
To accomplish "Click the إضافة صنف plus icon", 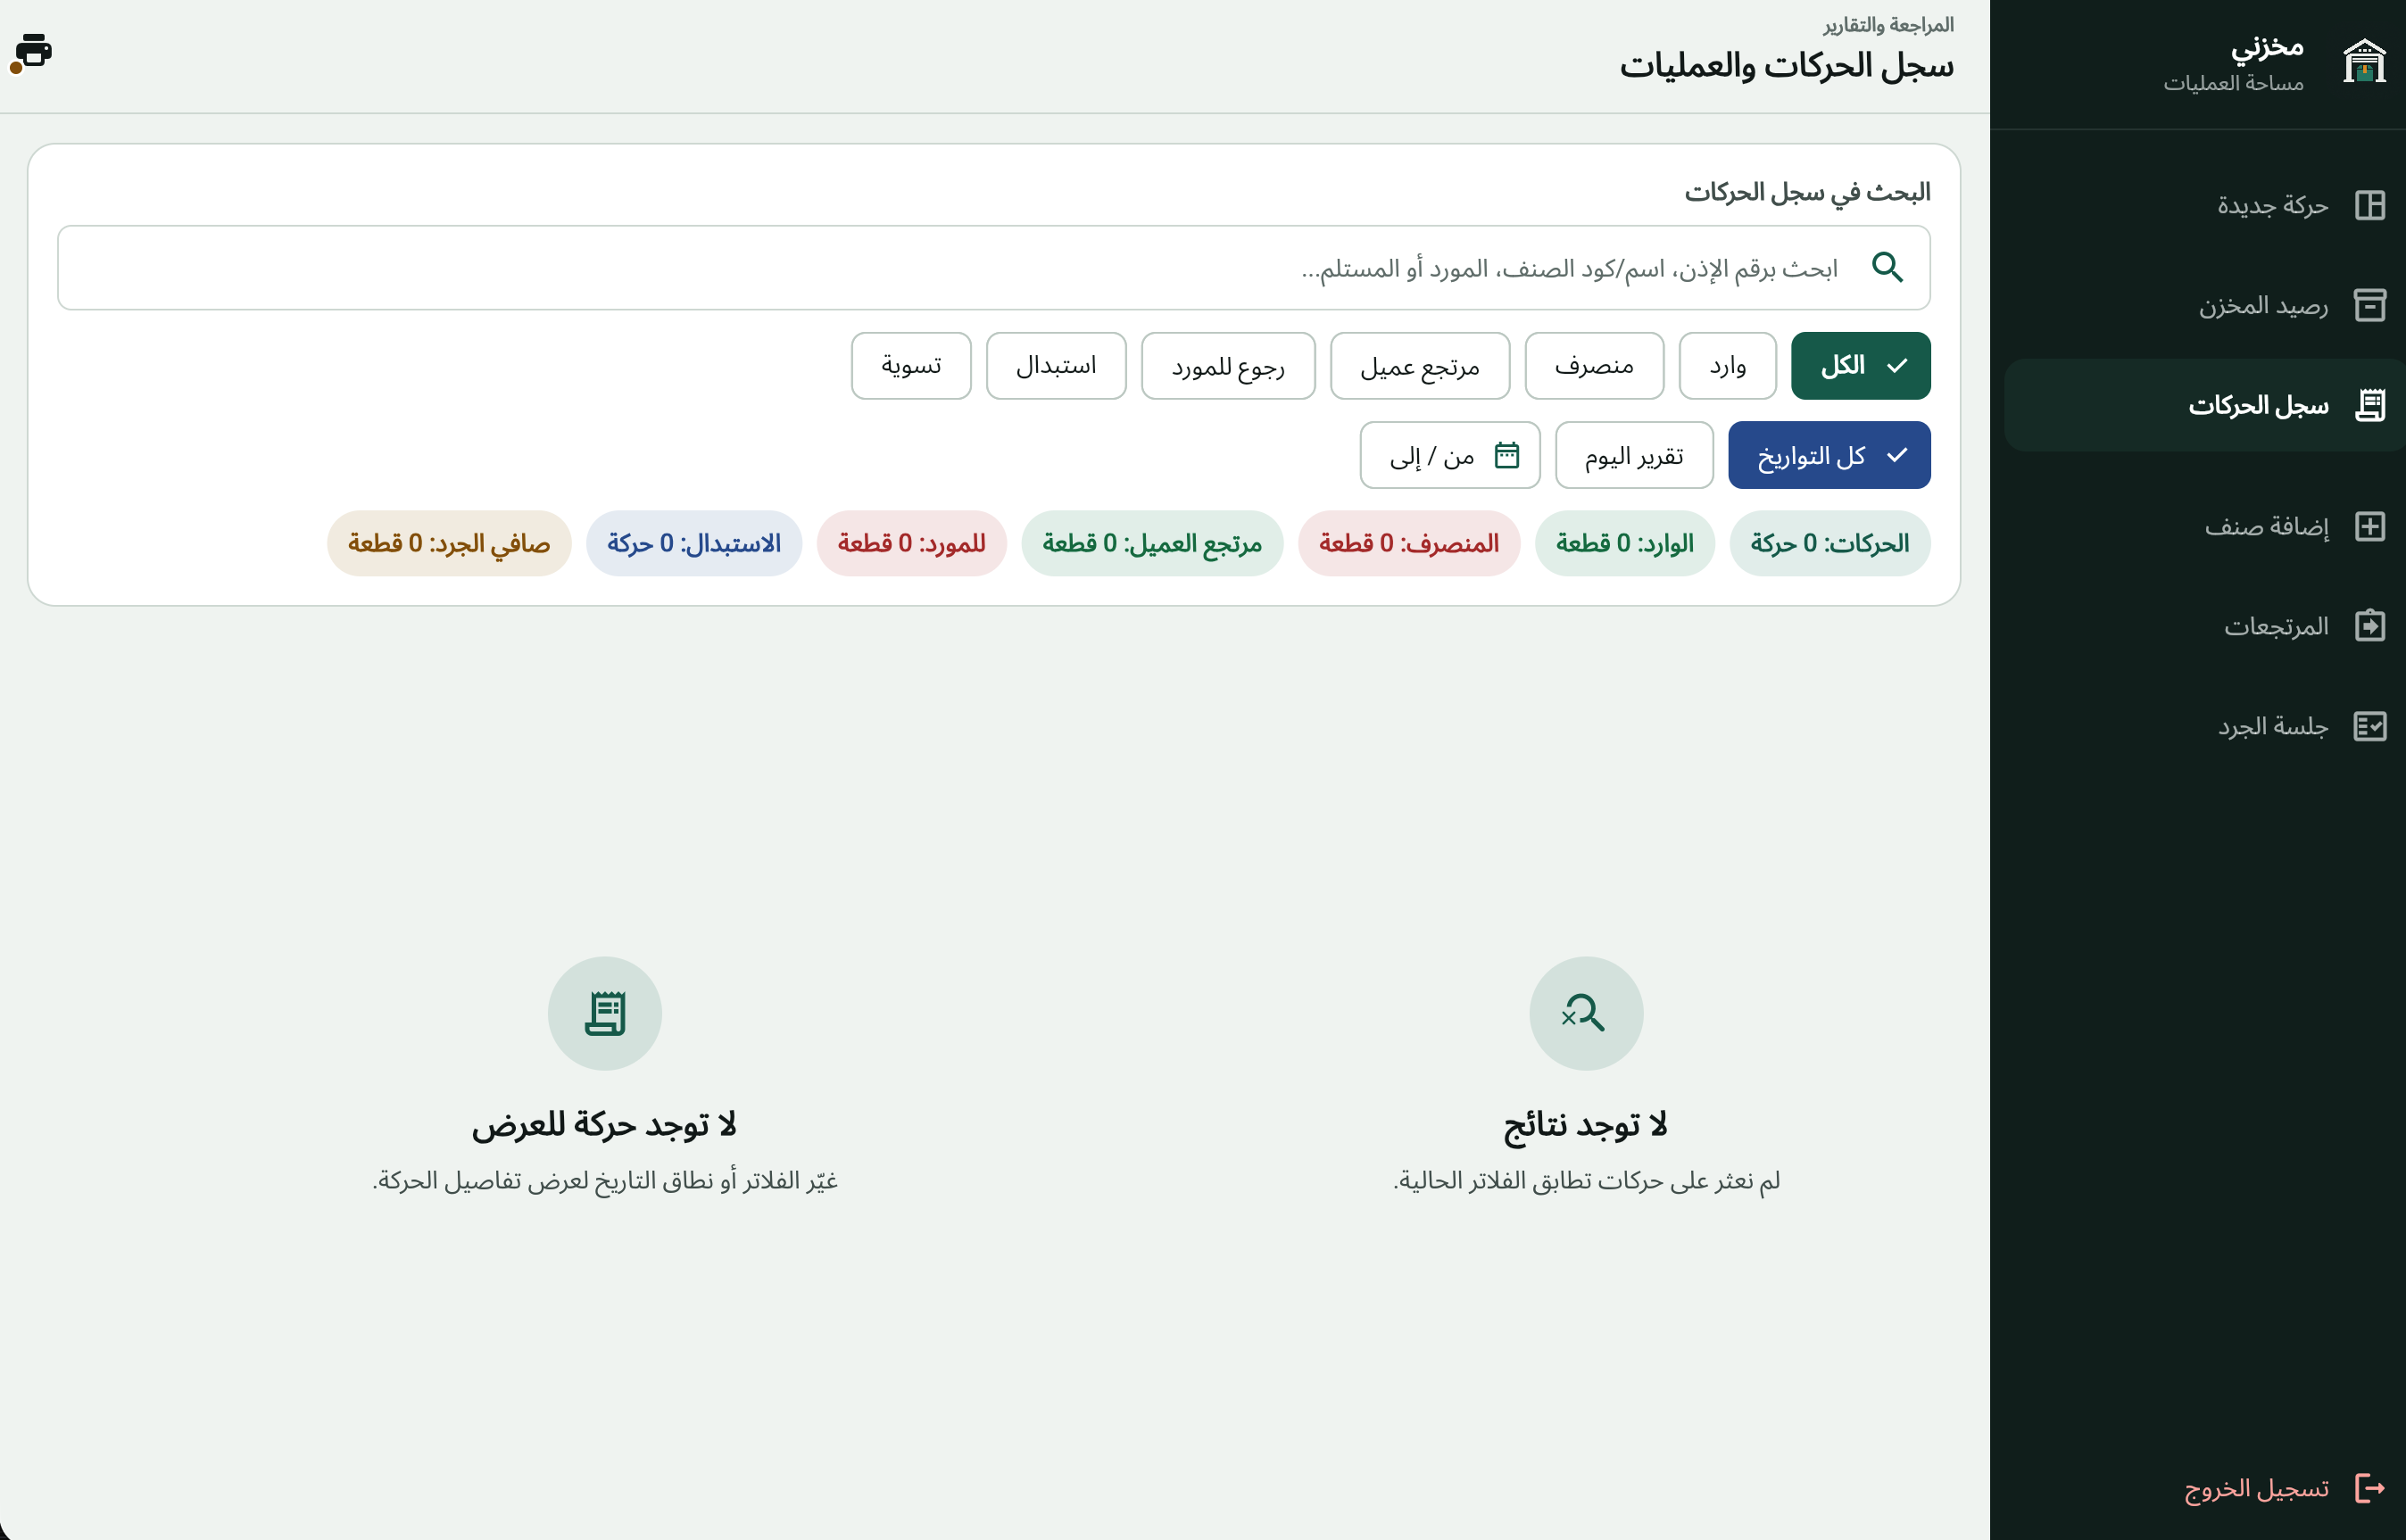I will click(x=2369, y=526).
